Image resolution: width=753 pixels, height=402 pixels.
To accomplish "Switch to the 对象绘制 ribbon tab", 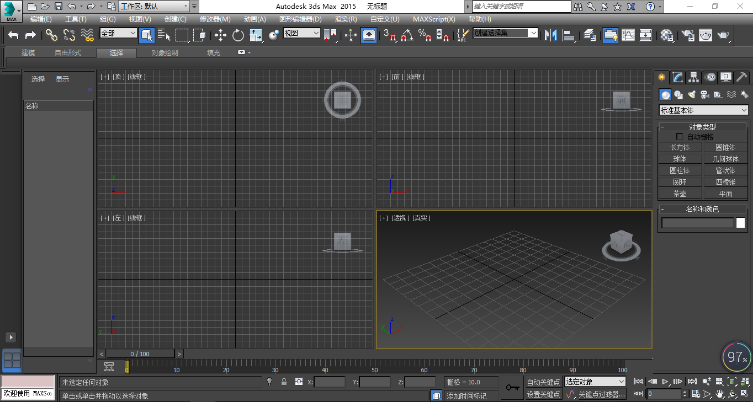I will pyautogui.click(x=165, y=53).
